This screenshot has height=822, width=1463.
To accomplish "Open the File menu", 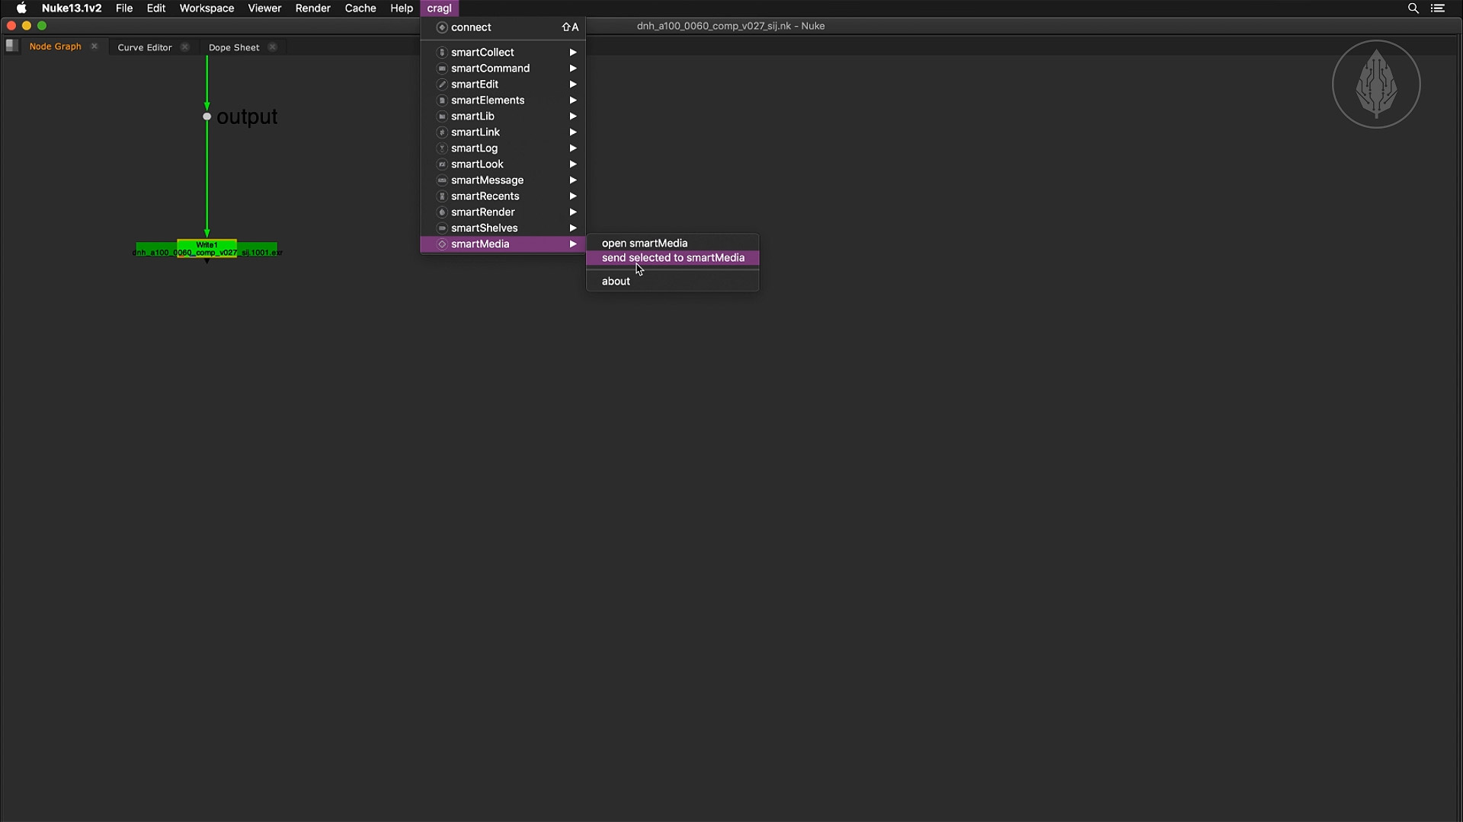I will pos(124,8).
